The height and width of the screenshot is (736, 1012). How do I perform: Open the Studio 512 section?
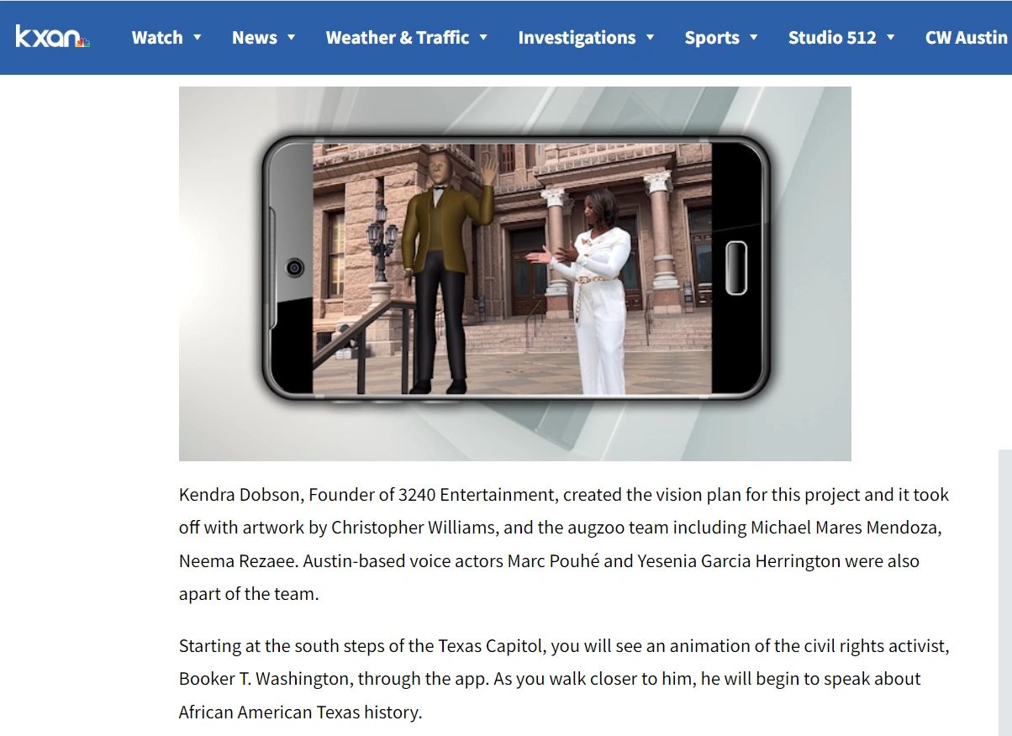coord(833,37)
